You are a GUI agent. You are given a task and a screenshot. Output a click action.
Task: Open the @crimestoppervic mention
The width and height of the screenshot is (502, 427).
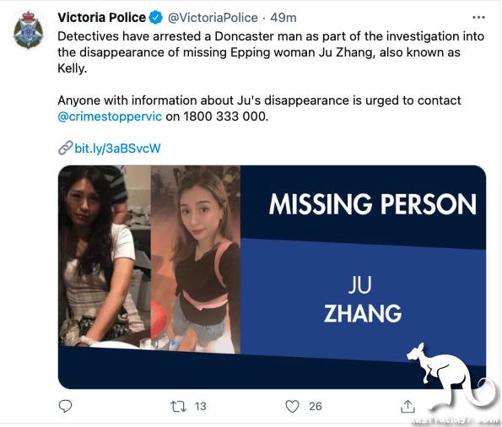(x=110, y=116)
